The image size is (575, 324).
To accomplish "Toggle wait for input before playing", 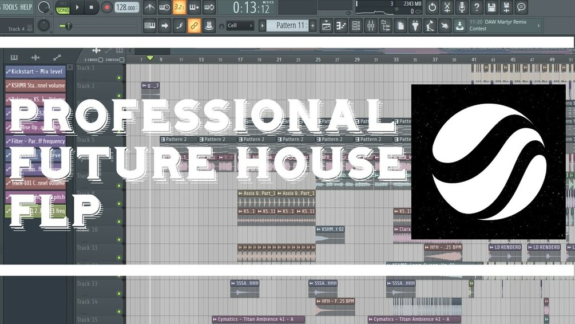I will pos(164,7).
